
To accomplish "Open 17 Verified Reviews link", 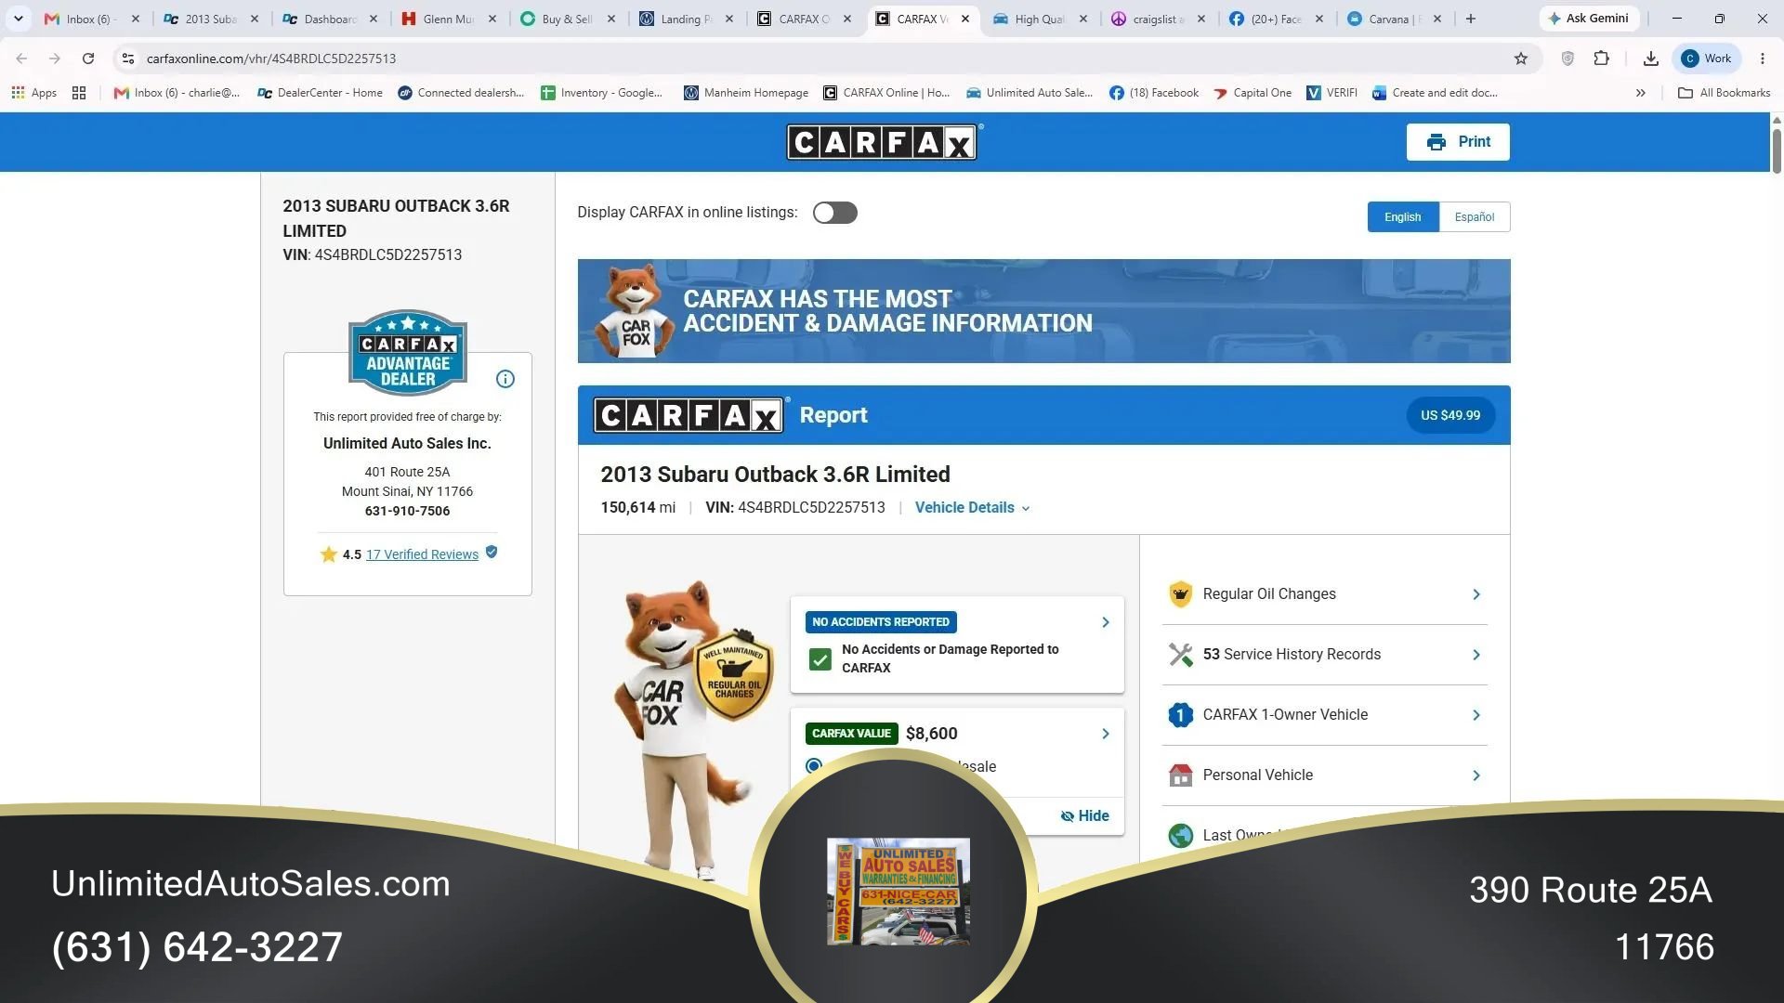I will (x=422, y=554).
